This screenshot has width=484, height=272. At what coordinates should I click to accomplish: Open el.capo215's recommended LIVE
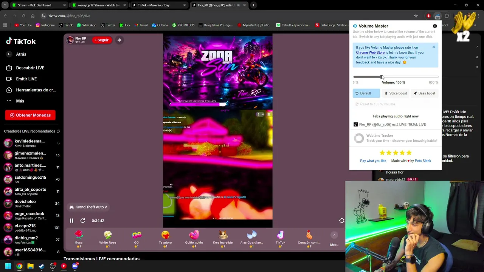click(x=31, y=228)
